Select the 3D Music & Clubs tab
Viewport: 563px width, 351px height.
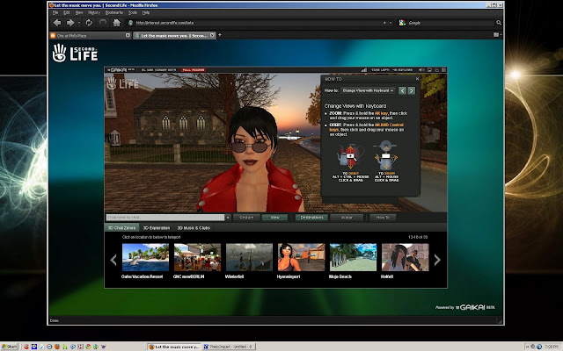tap(194, 228)
